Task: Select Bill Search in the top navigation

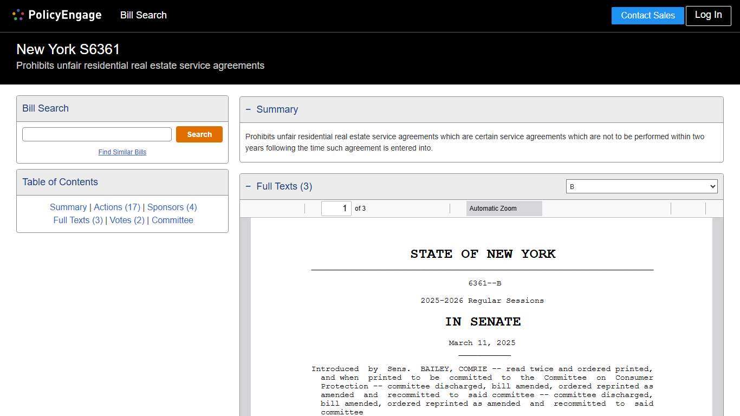Action: pos(143,15)
